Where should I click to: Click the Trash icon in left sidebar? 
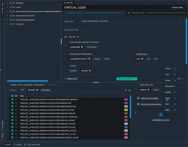[x=2, y=140]
